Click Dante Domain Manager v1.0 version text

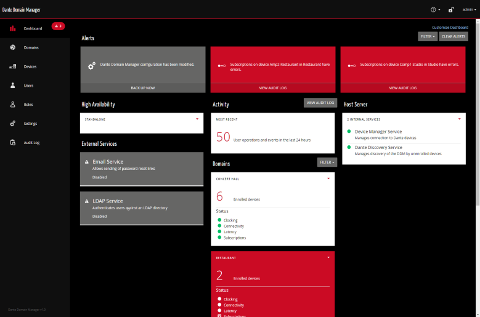(x=26, y=310)
